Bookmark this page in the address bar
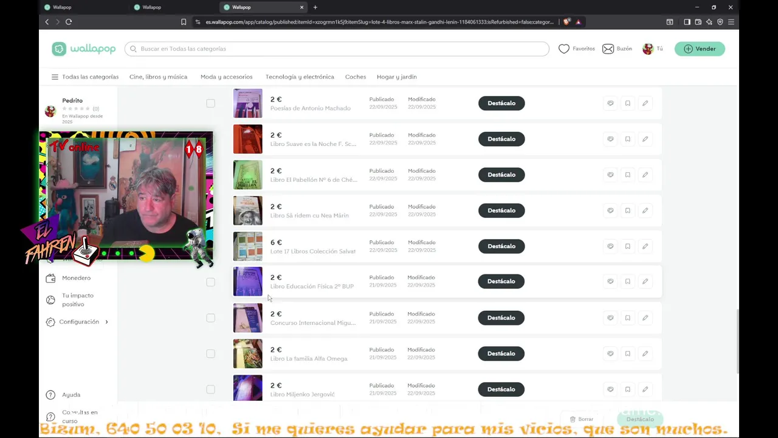The height and width of the screenshot is (438, 778). click(184, 22)
